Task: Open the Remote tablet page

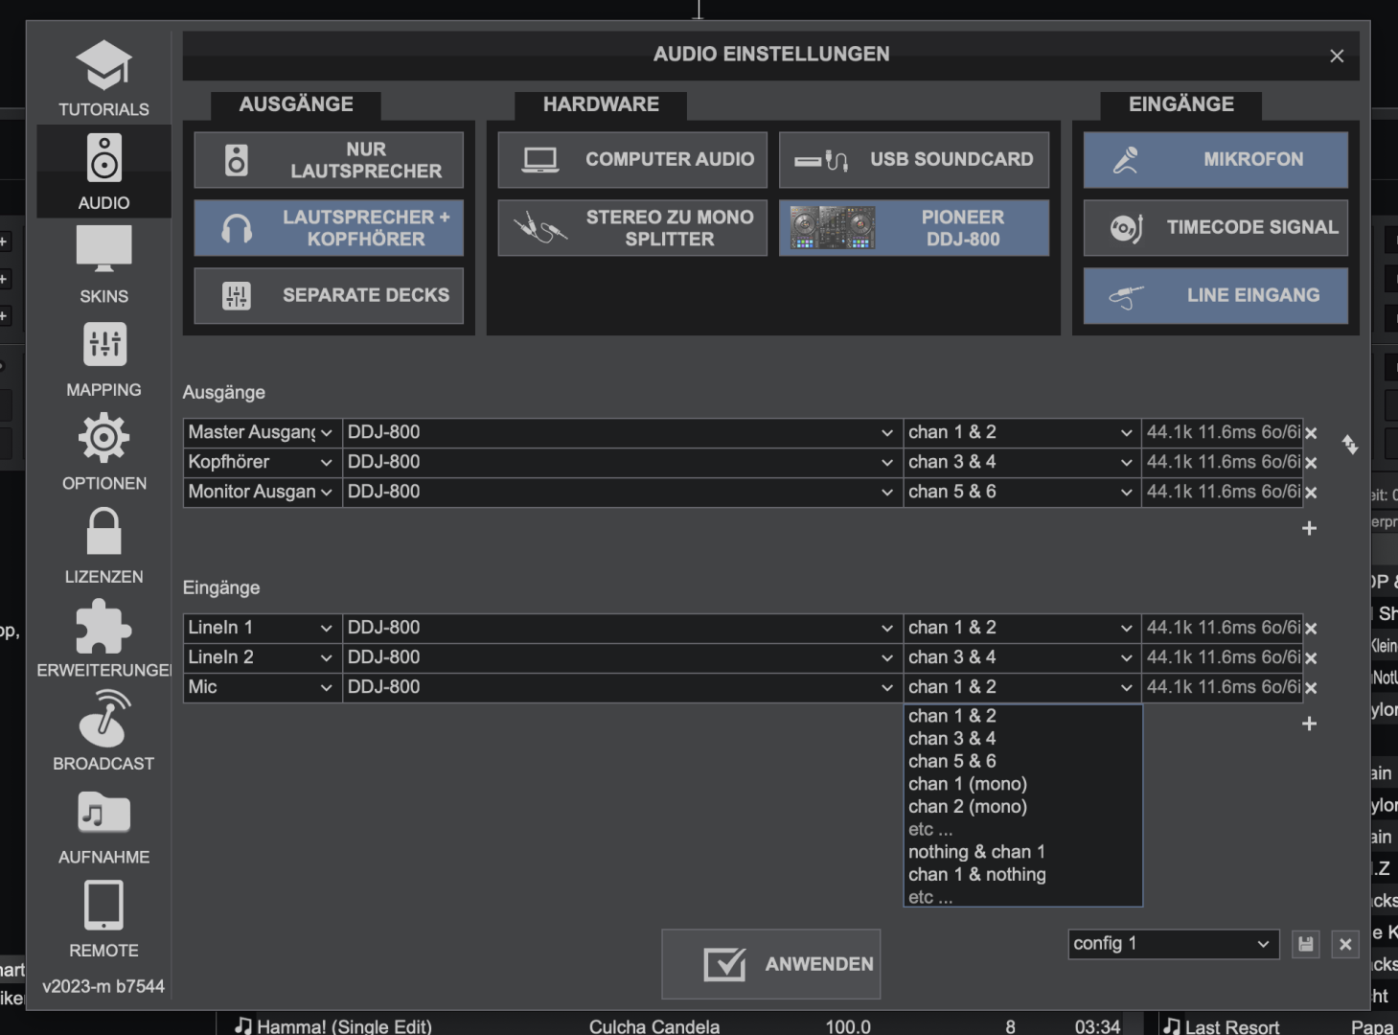Action: pos(103,919)
